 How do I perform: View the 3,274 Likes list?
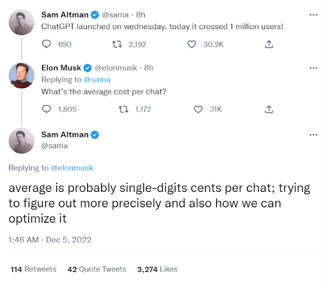[x=157, y=269]
